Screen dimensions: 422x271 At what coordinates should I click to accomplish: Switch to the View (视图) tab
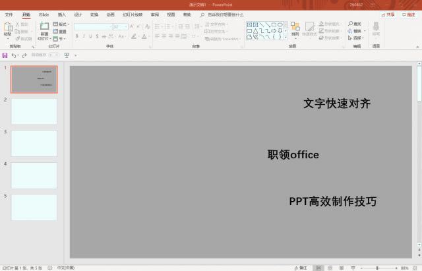[171, 15]
